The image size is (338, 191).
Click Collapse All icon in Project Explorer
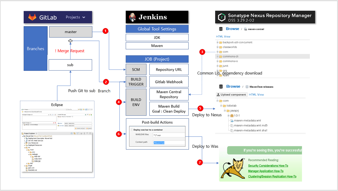coord(72,133)
